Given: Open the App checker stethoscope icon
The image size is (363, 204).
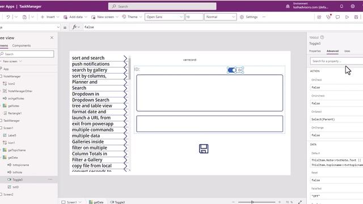Looking at the screenshot, I should 328,16.
